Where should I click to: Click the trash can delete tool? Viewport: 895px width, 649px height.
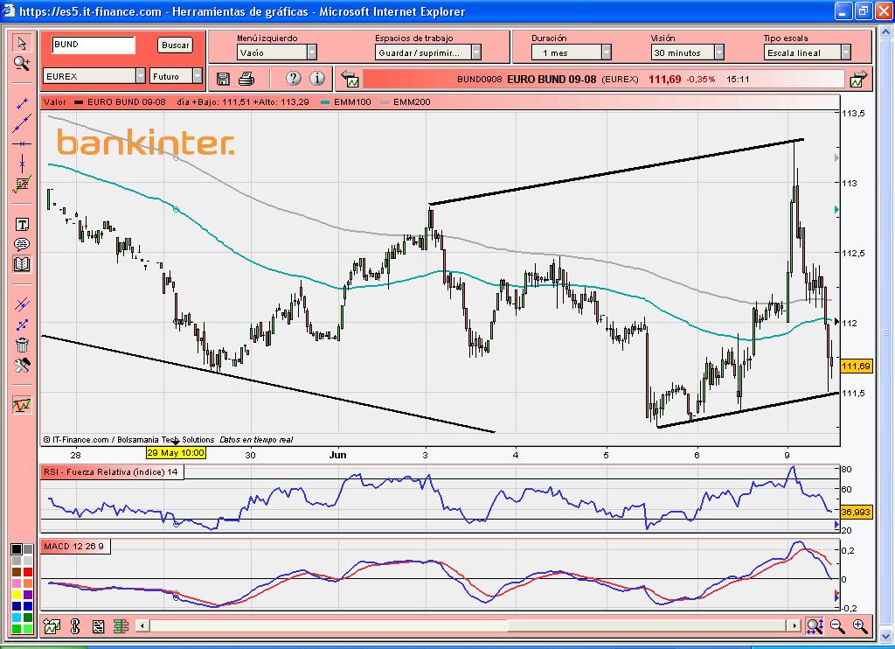coord(22,345)
